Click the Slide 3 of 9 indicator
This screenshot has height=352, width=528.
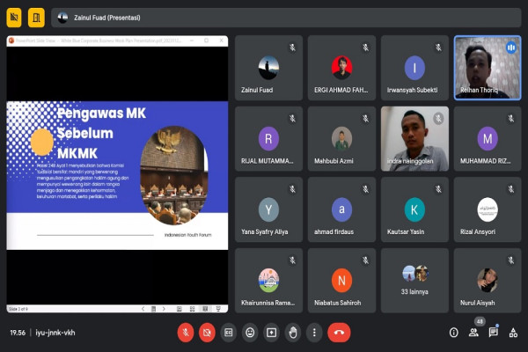click(x=18, y=309)
